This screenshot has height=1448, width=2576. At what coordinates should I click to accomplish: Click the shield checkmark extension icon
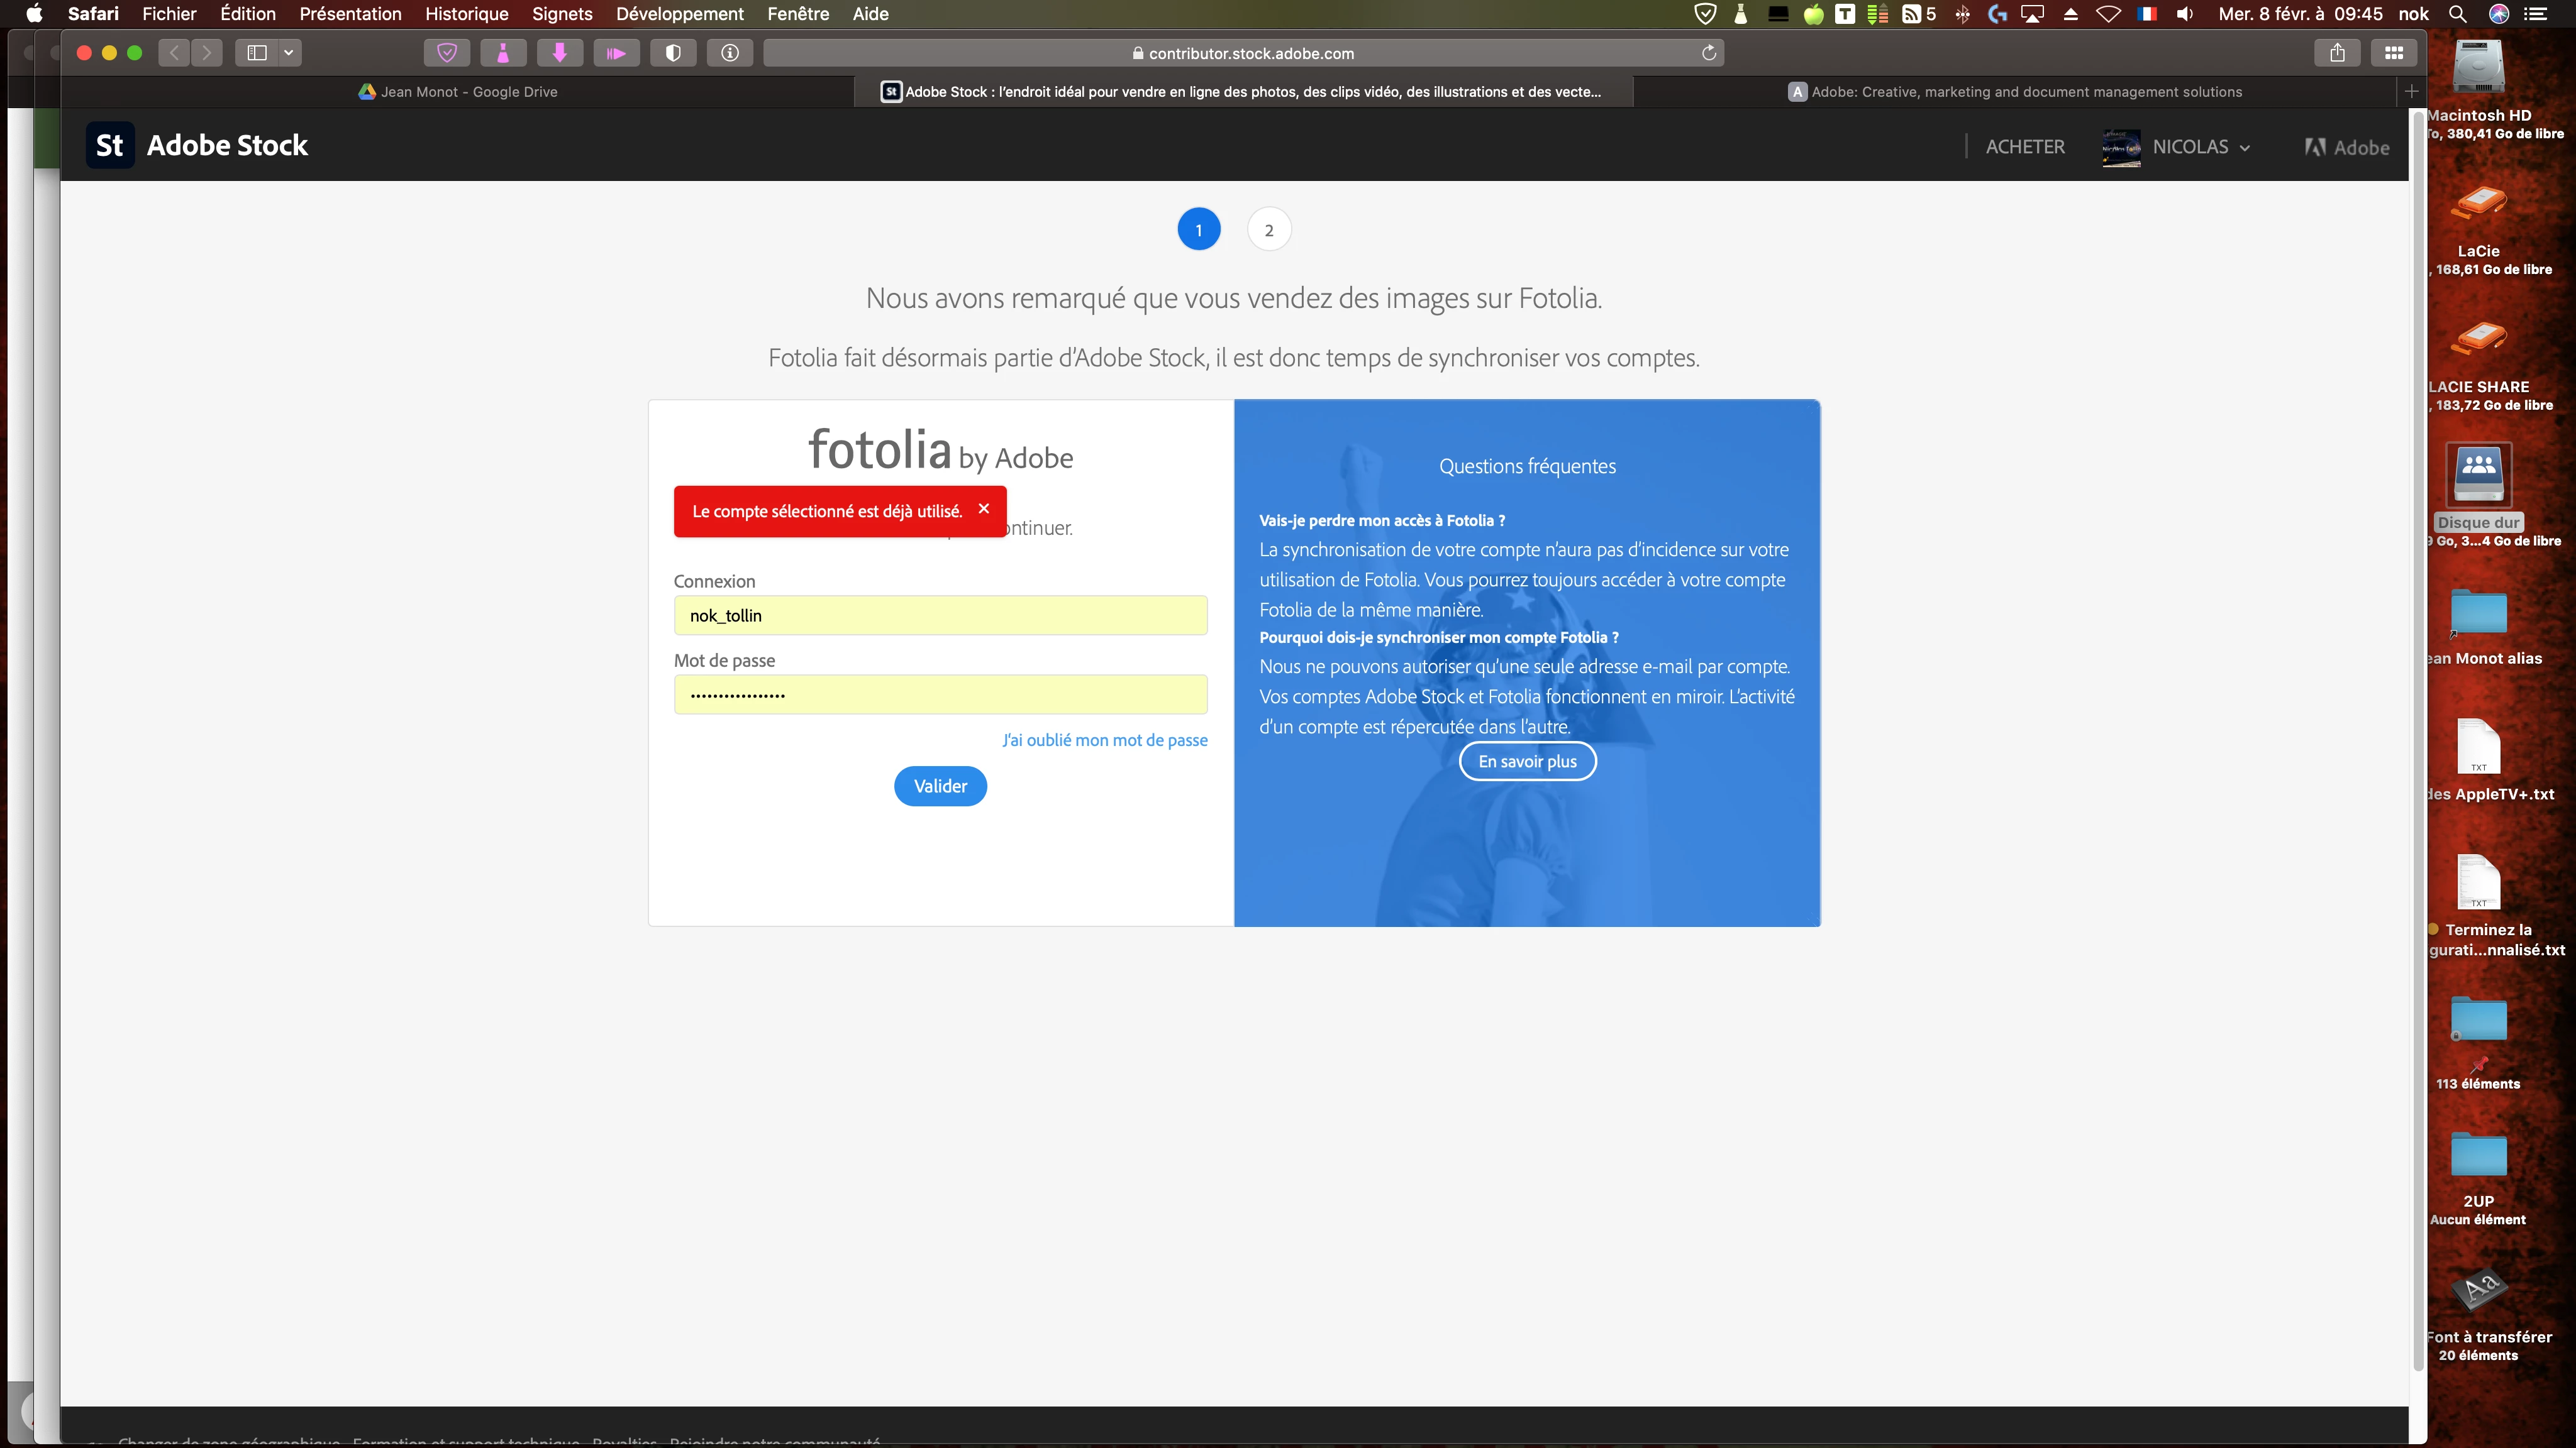coord(447,53)
